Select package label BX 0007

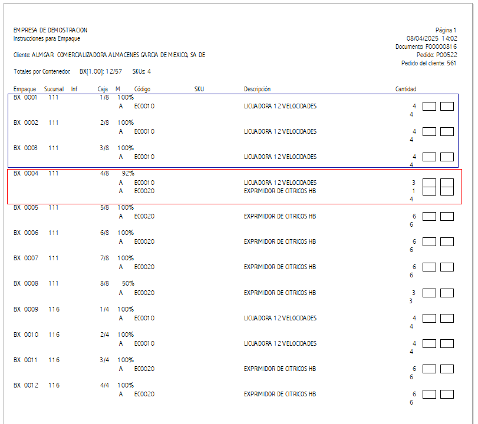point(26,258)
